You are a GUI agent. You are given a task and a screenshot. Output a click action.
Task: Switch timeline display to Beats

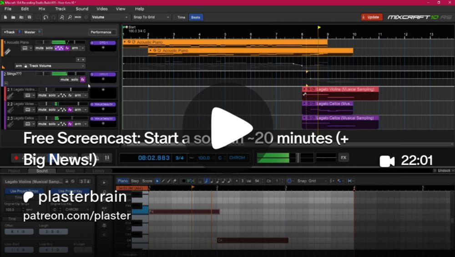click(196, 17)
